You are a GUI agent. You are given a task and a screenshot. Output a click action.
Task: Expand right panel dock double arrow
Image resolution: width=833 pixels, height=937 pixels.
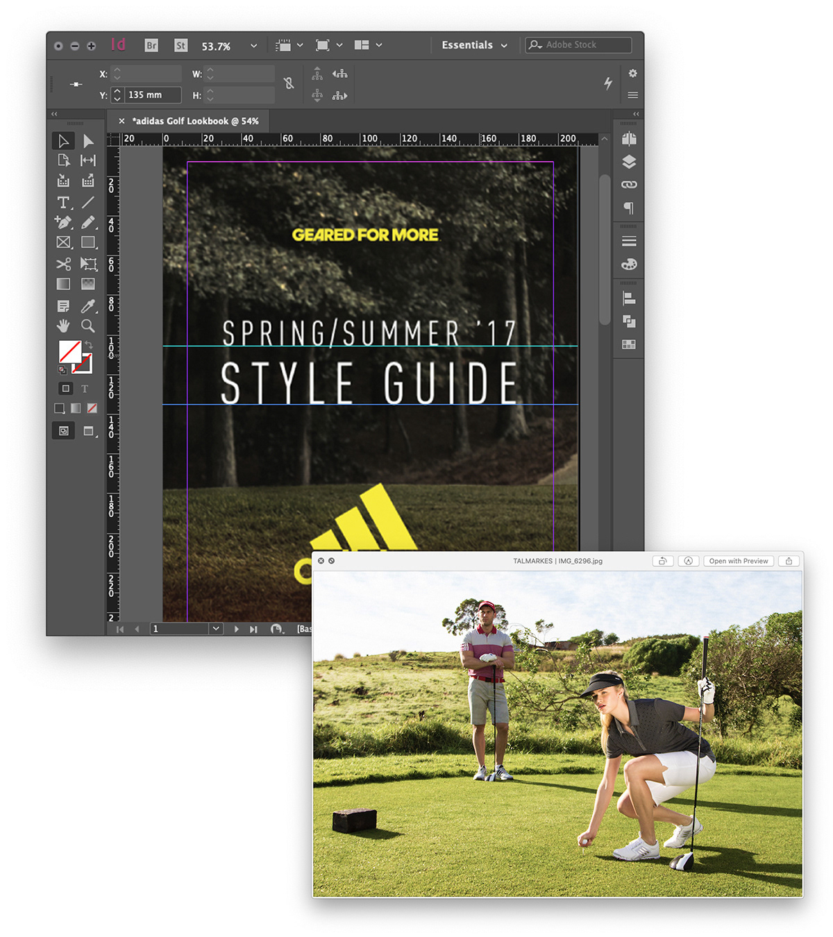point(636,114)
